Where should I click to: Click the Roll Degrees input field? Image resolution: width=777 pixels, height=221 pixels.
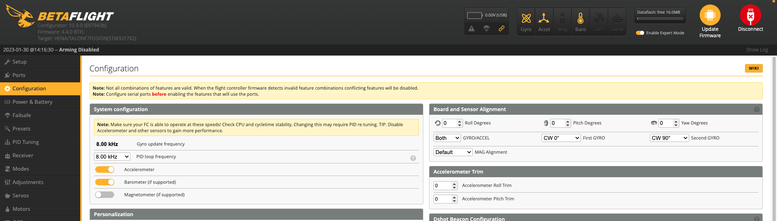tap(452, 123)
